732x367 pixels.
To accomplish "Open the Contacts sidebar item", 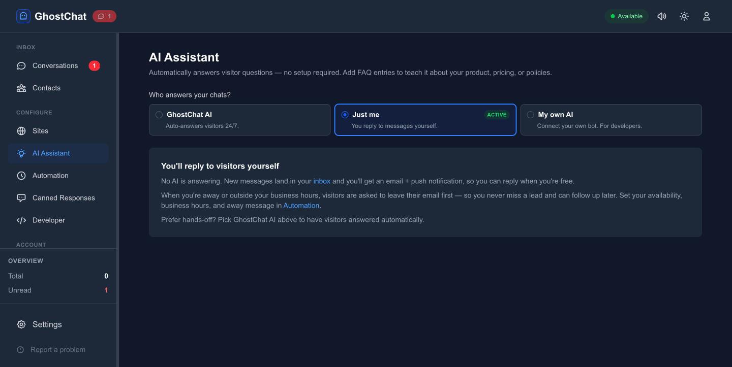I will [58, 88].
